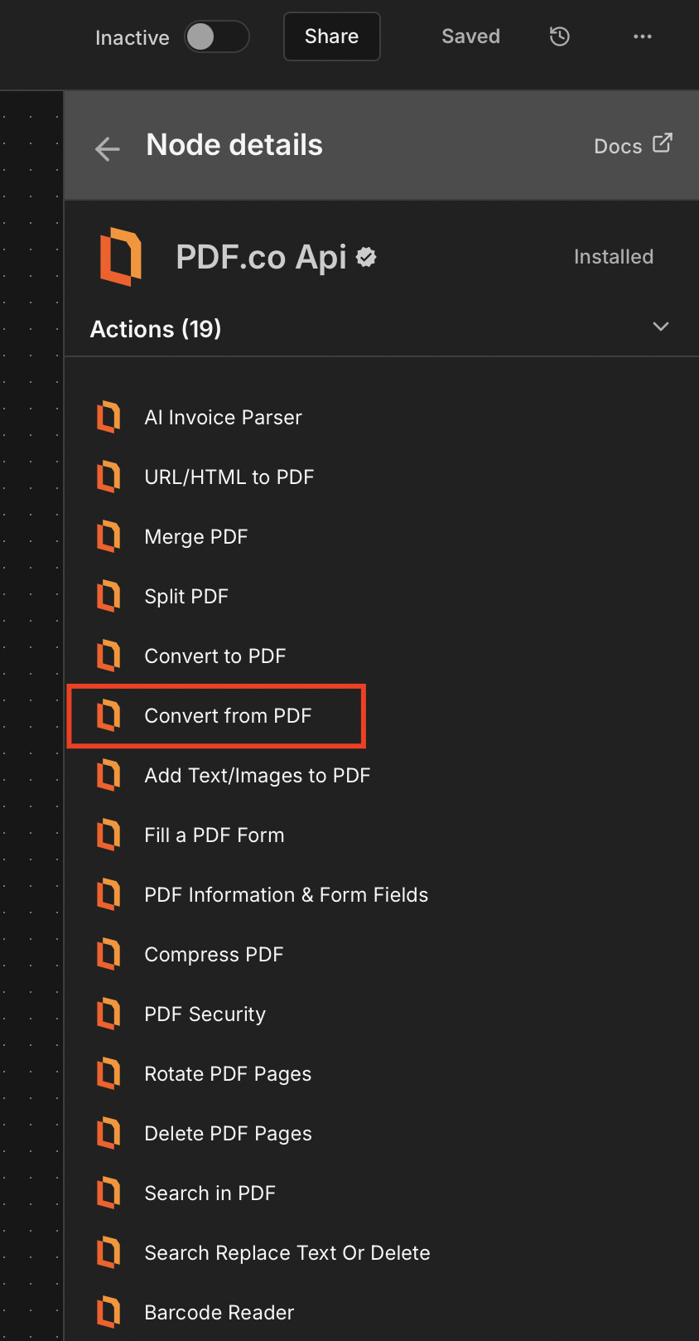
Task: Pick the Fill a PDF Form action
Action: 214,835
